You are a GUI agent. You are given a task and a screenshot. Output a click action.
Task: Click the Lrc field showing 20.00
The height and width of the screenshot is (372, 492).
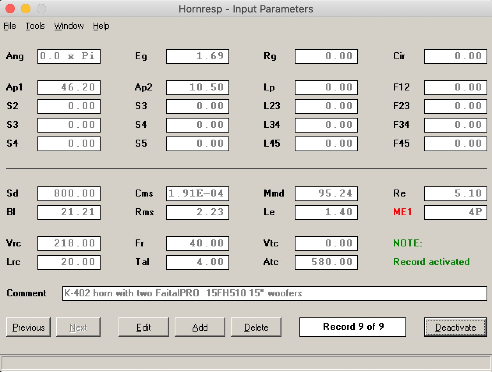[x=69, y=262]
